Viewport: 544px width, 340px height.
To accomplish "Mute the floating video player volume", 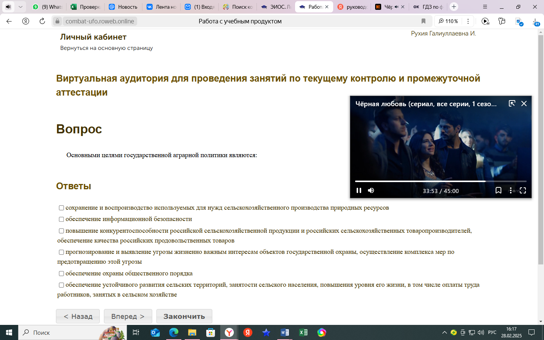I will pyautogui.click(x=371, y=190).
